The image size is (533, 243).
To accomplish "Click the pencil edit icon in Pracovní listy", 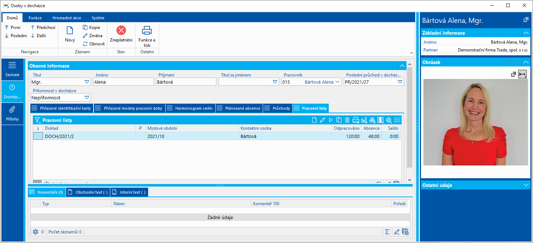I will click(322, 120).
